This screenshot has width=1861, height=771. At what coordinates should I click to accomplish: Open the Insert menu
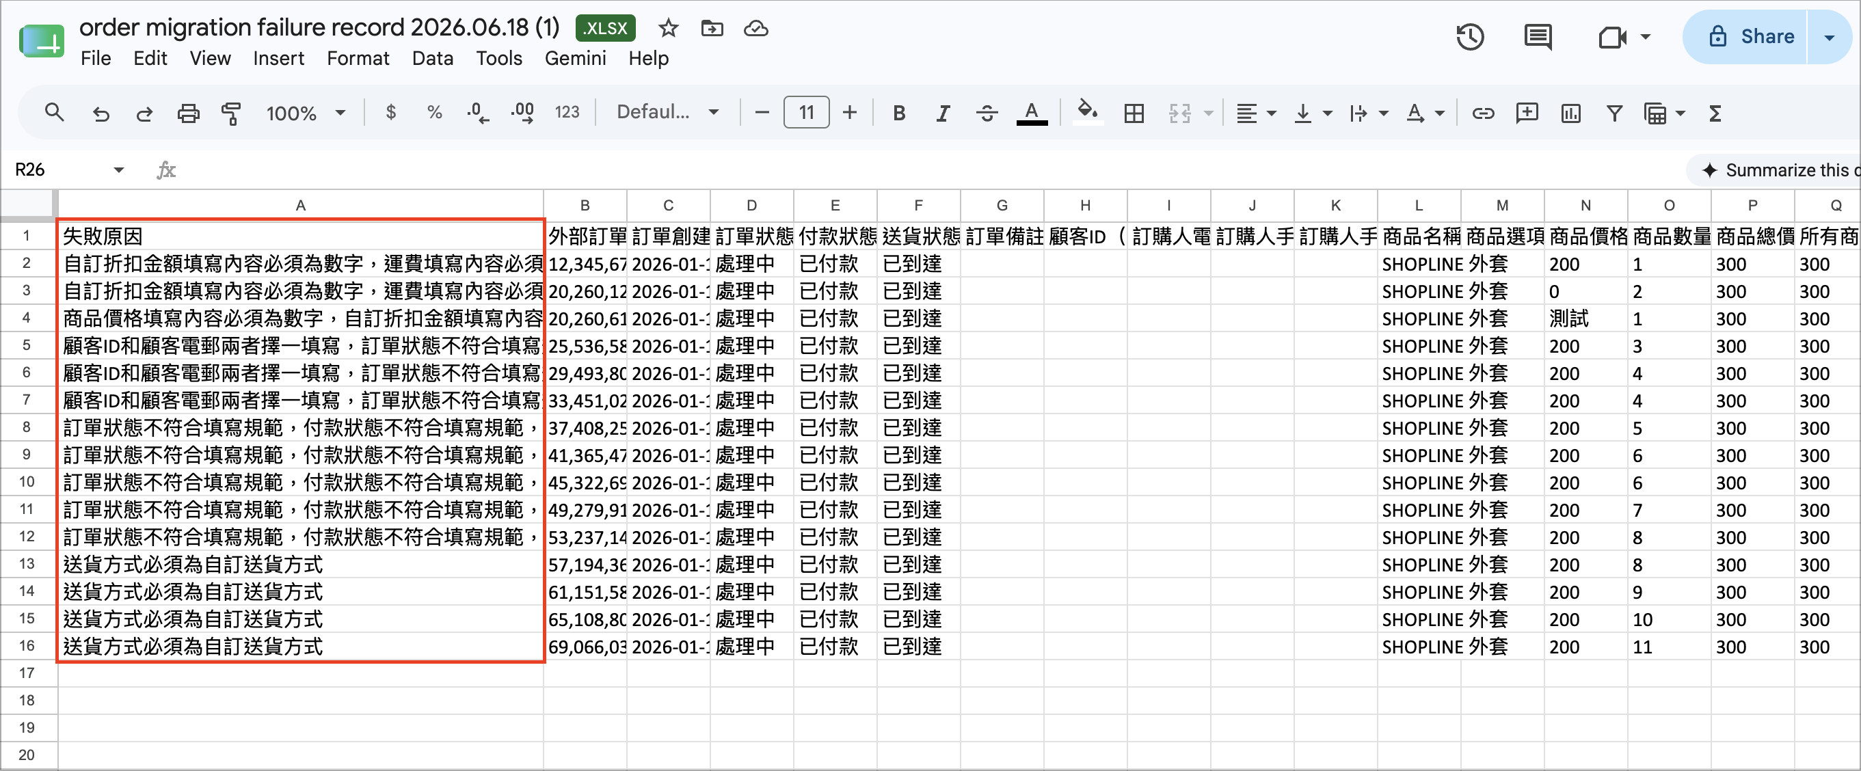click(x=278, y=59)
